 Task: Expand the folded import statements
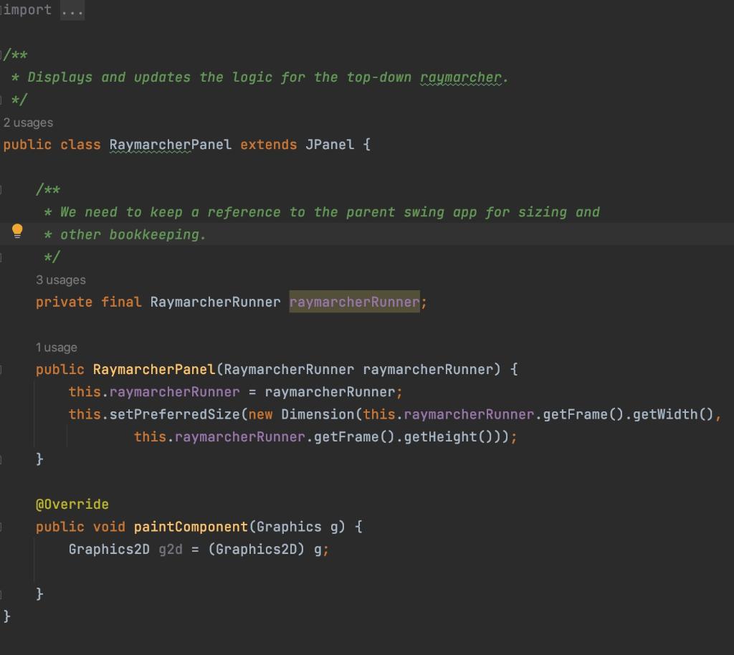72,10
